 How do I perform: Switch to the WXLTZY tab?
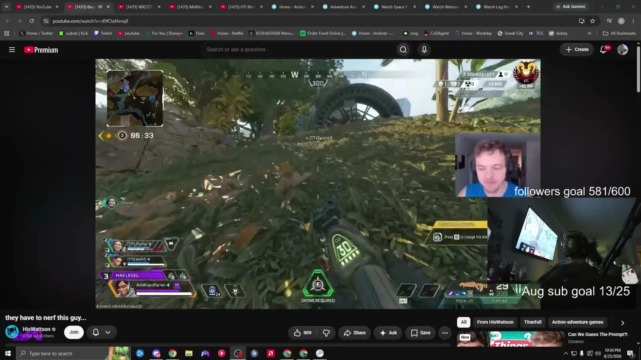coord(140,7)
